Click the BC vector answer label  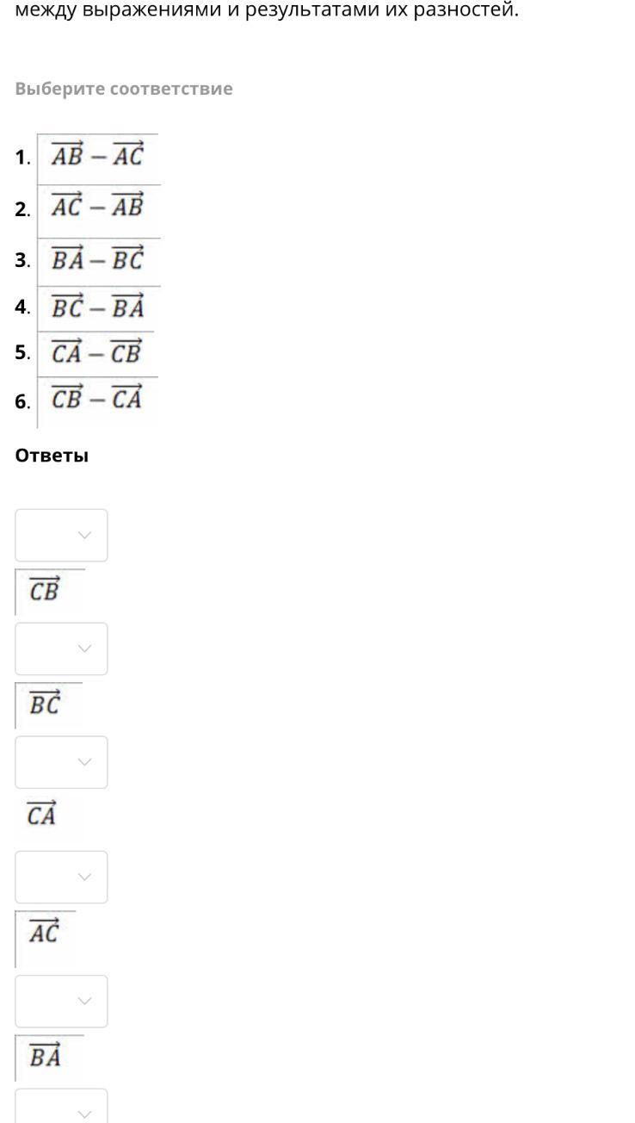pyautogui.click(x=45, y=705)
